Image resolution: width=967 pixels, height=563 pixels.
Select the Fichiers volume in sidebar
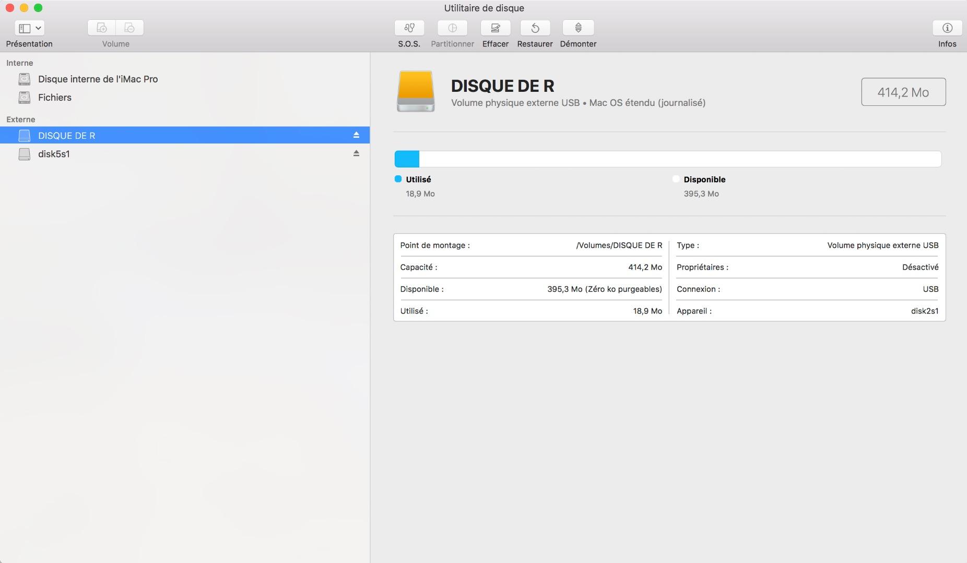pos(185,98)
